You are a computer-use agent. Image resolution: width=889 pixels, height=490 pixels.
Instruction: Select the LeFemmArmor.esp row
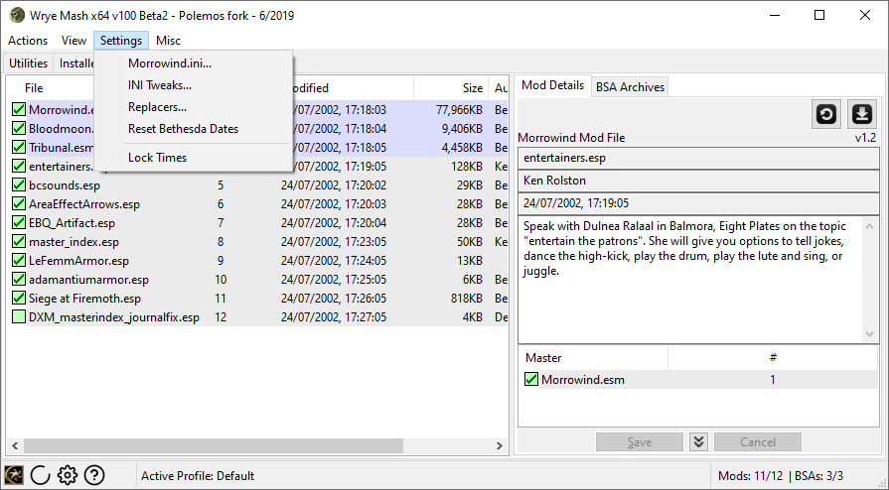(x=258, y=261)
